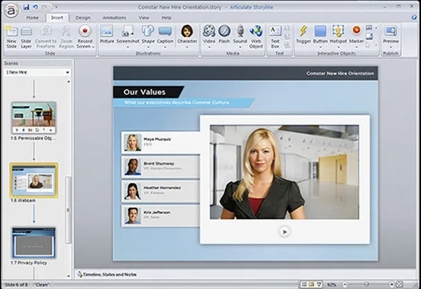This screenshot has width=421, height=289.
Task: Click the New Slide icon
Action: [12, 32]
